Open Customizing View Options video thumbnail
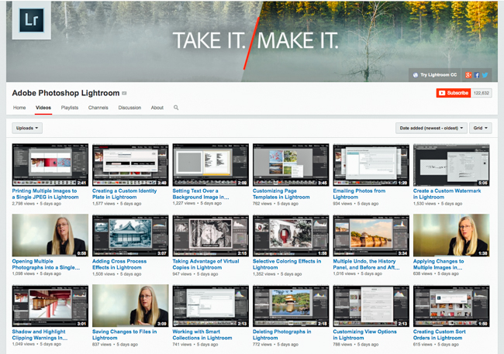The height and width of the screenshot is (354, 504). pyautogui.click(x=371, y=305)
